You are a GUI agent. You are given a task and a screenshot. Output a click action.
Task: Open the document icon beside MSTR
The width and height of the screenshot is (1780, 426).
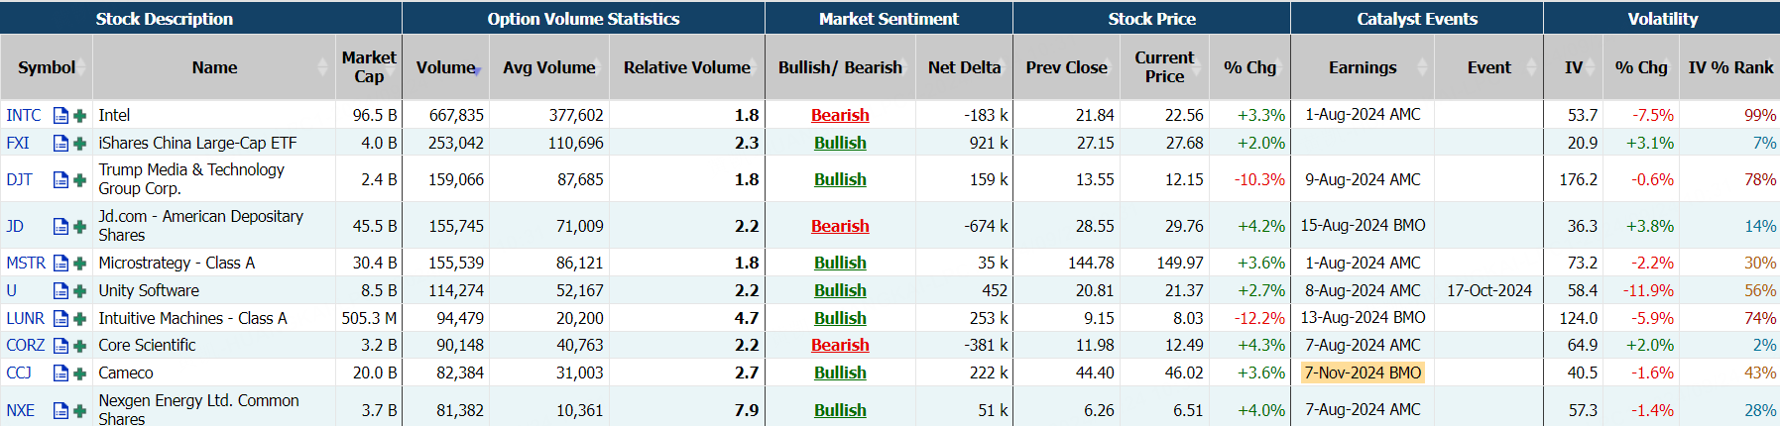60,264
